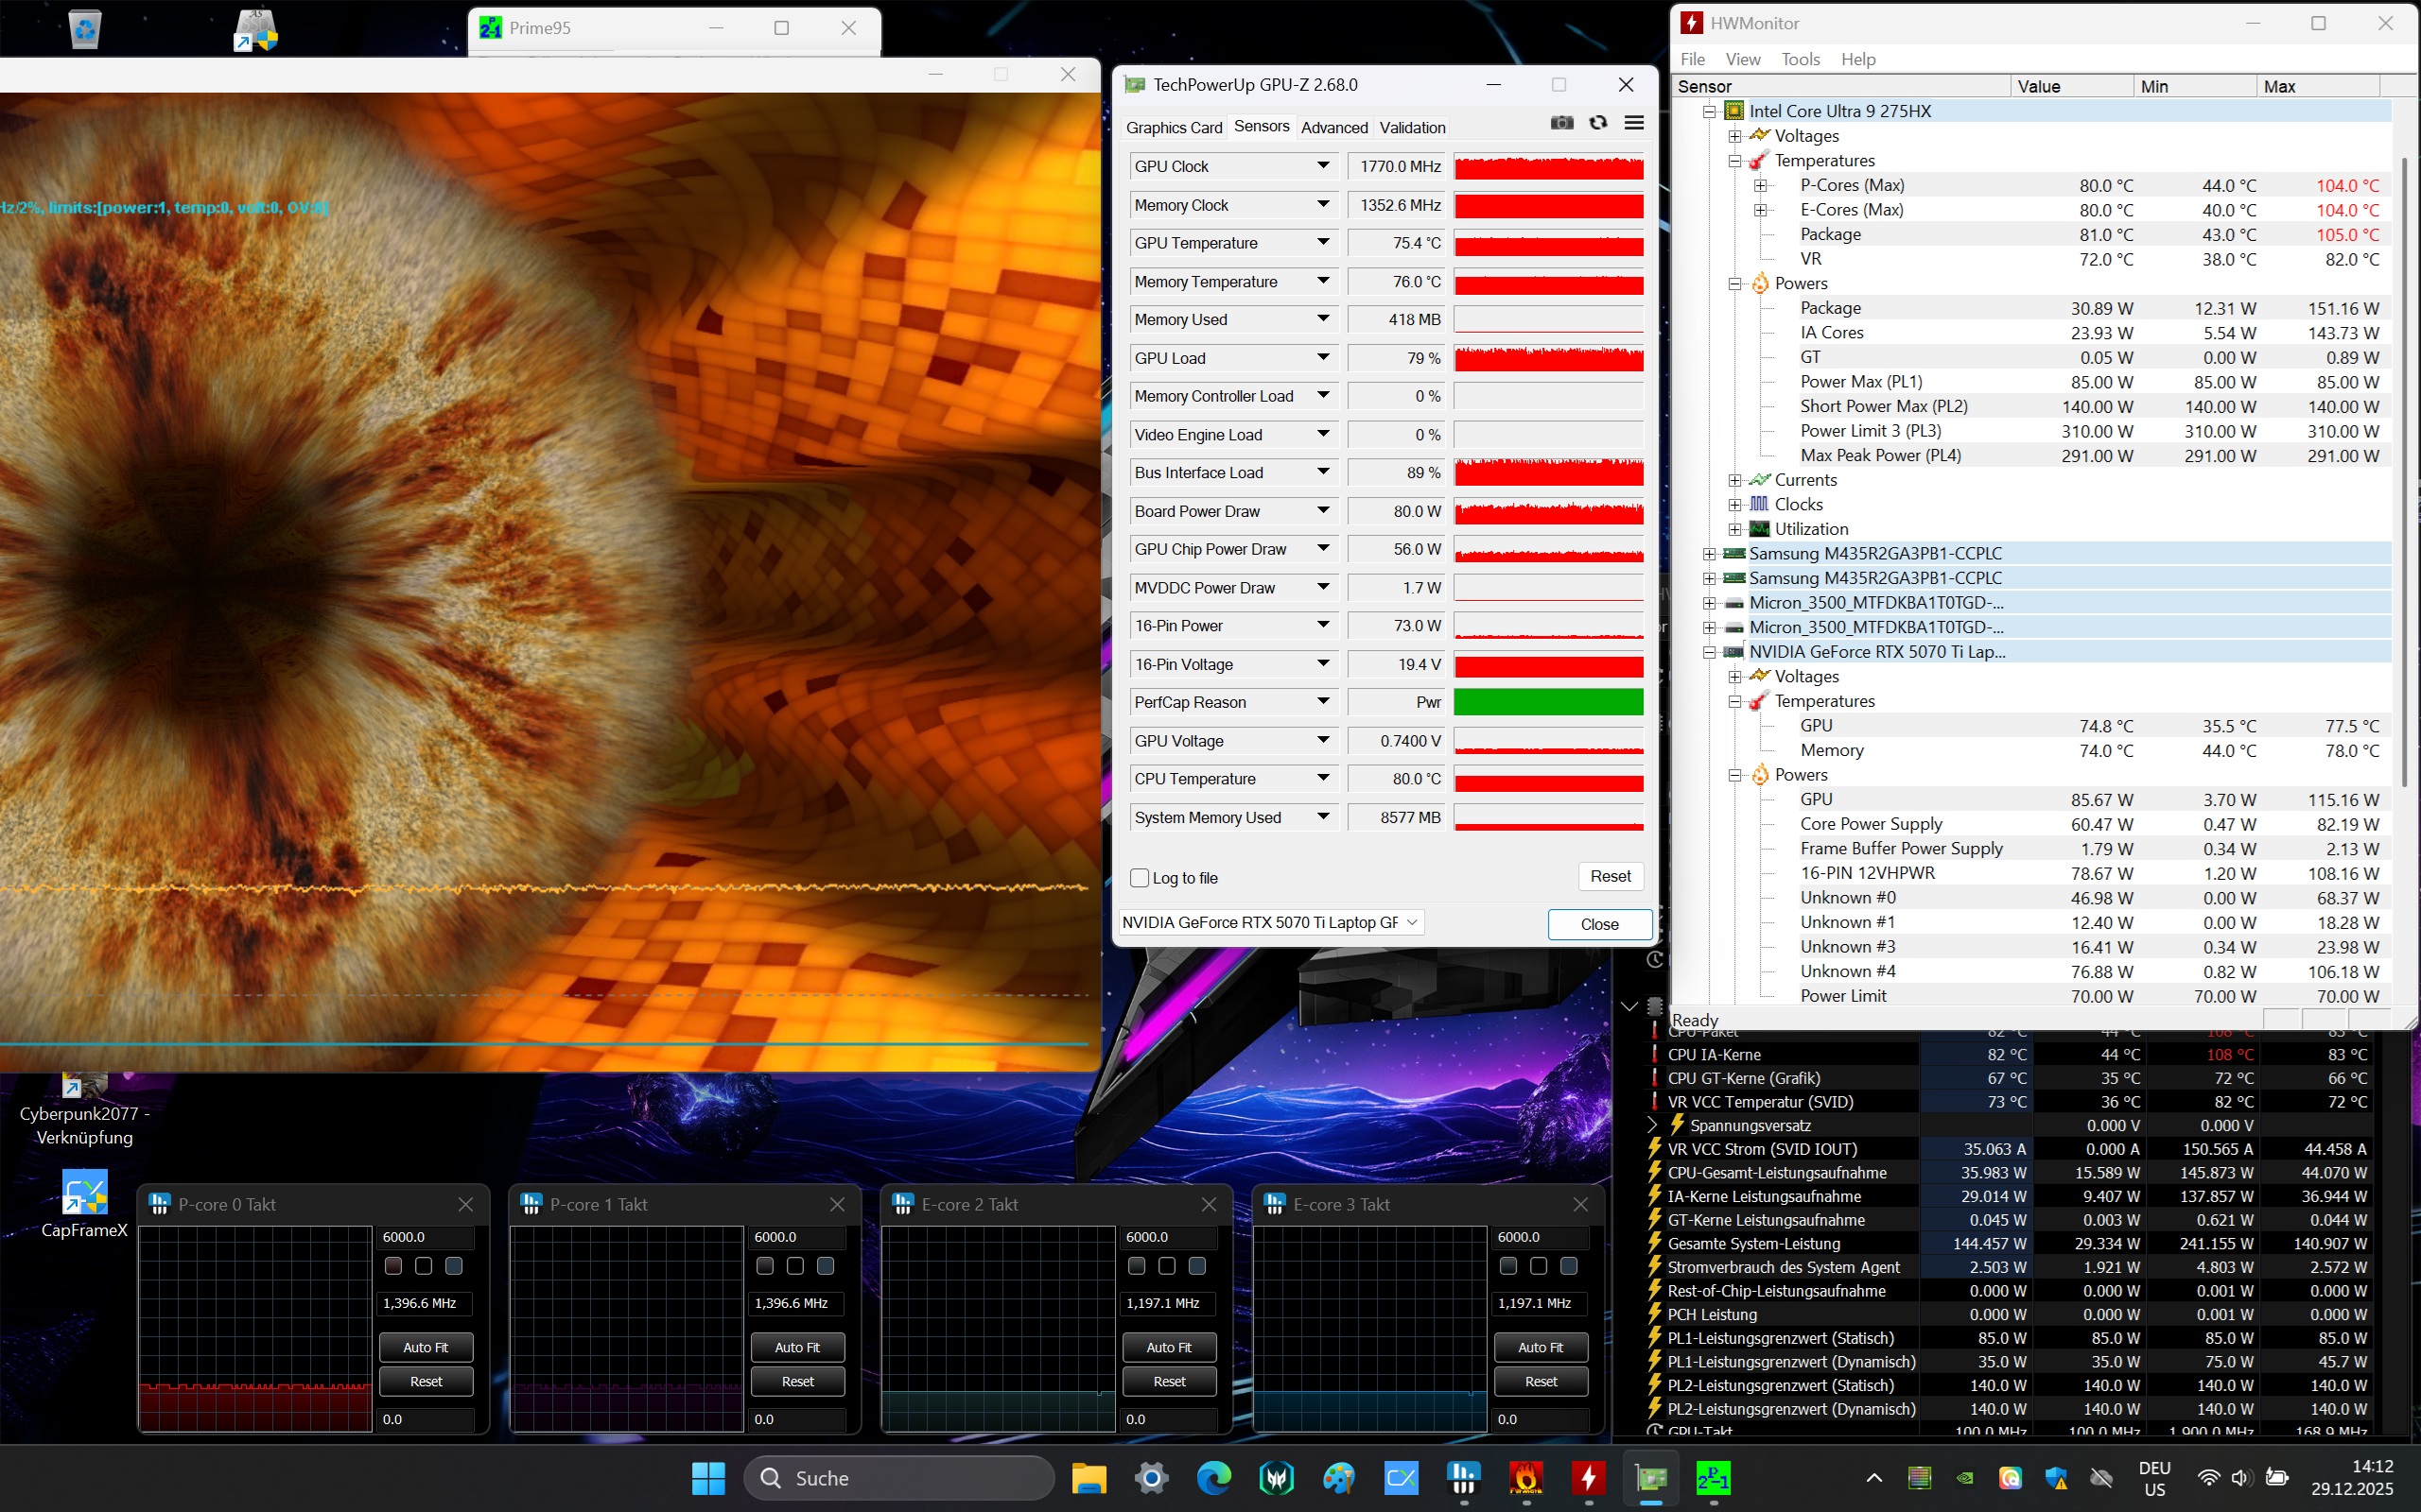
Task: Switch to Graphics Card tab
Action: (1174, 127)
